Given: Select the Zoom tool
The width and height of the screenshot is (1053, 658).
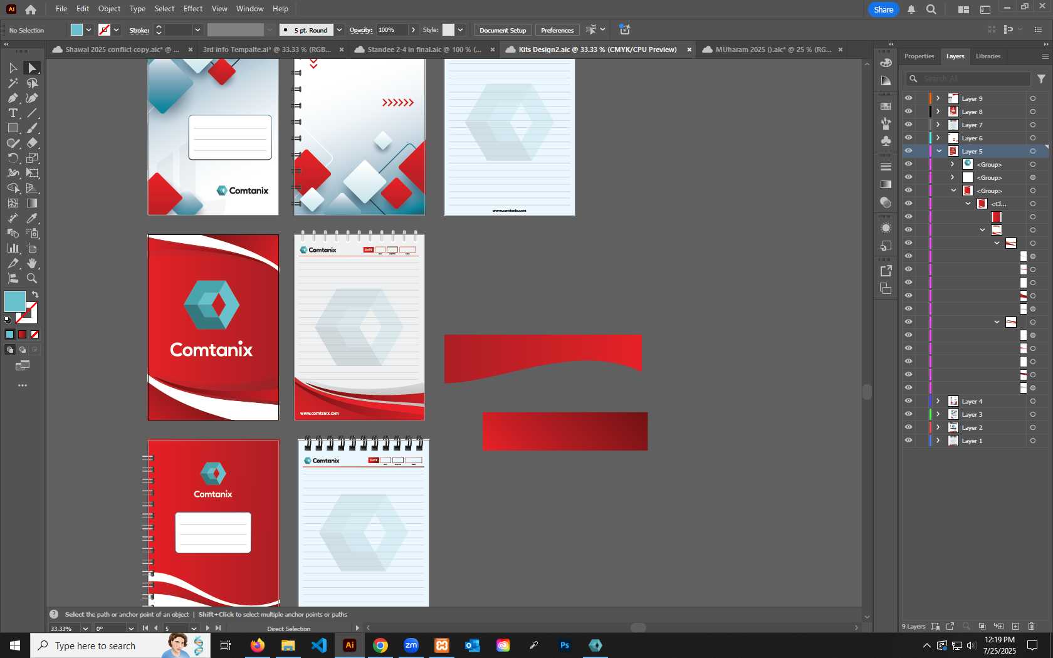Looking at the screenshot, I should click(x=32, y=278).
